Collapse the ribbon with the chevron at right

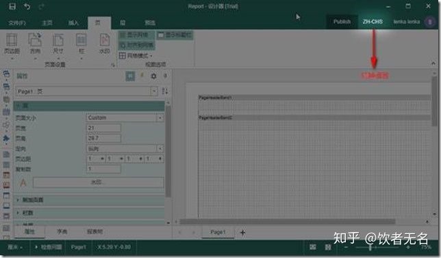433,63
